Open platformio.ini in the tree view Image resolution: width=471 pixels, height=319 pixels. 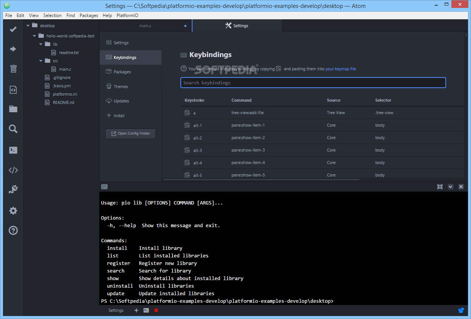pos(65,94)
